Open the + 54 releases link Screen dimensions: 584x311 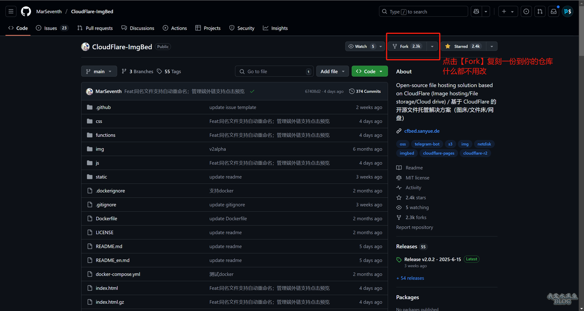(x=410, y=278)
